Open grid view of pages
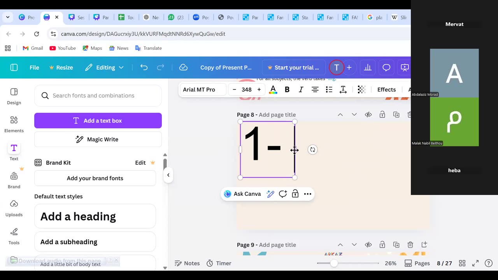This screenshot has width=498, height=280. click(462, 263)
